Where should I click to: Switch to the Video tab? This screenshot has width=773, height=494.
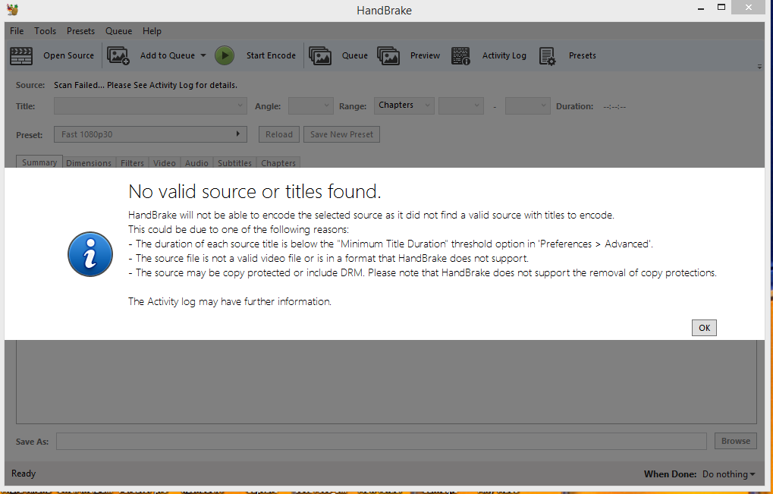click(164, 162)
